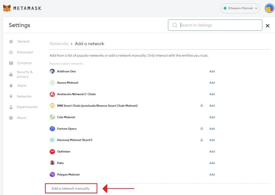Click the Contacts book icon
275x195 pixels.
coord(11,63)
